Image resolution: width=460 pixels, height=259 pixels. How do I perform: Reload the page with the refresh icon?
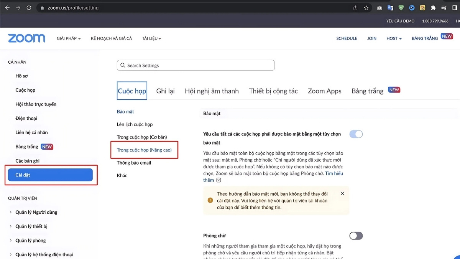click(x=29, y=8)
